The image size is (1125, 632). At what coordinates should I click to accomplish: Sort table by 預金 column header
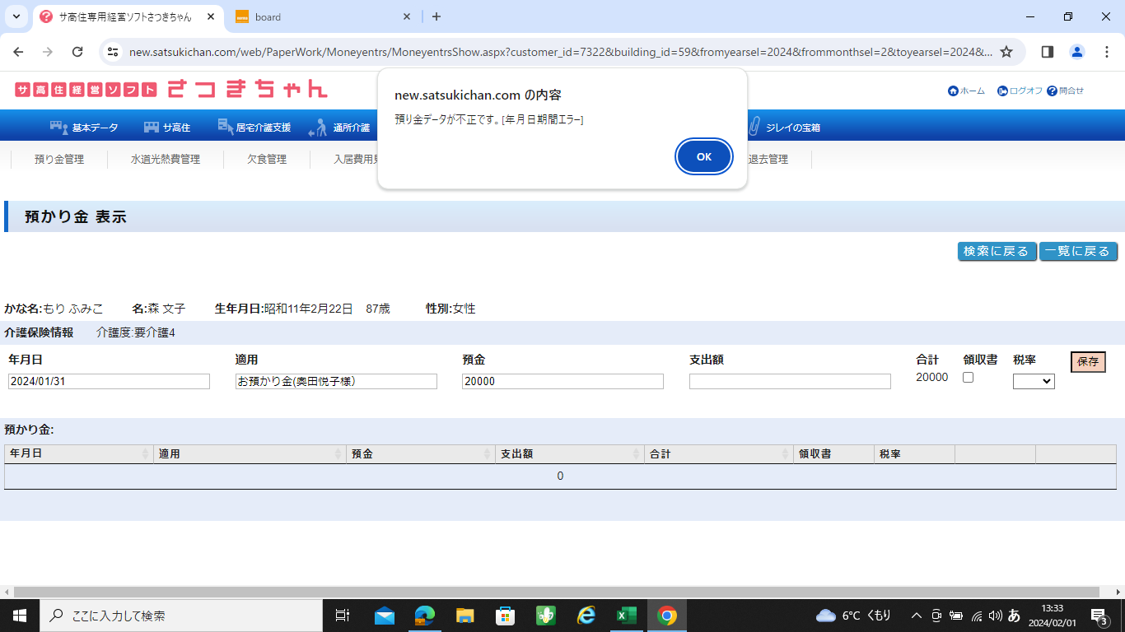click(x=420, y=454)
